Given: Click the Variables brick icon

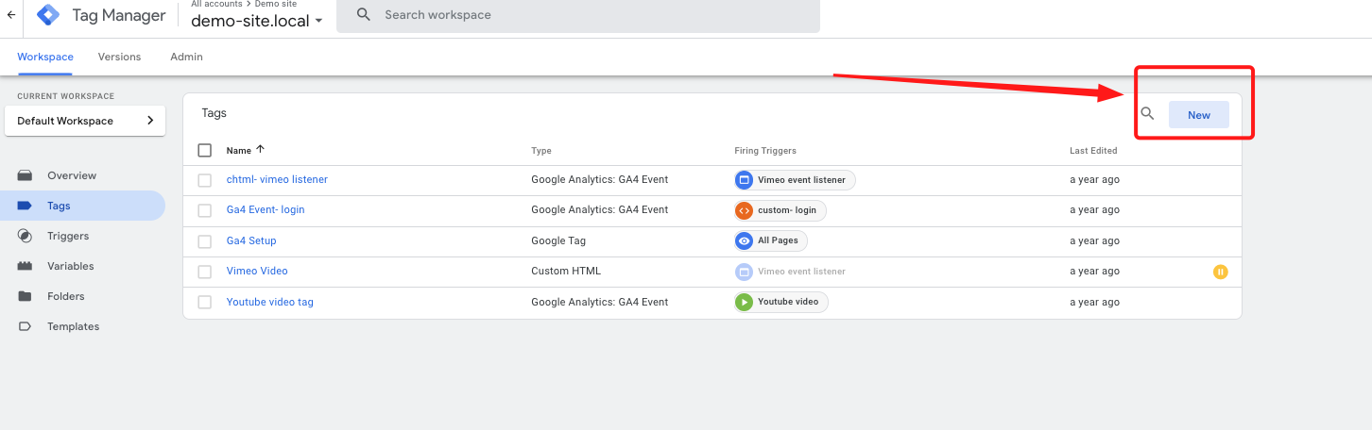Looking at the screenshot, I should pyautogui.click(x=26, y=266).
